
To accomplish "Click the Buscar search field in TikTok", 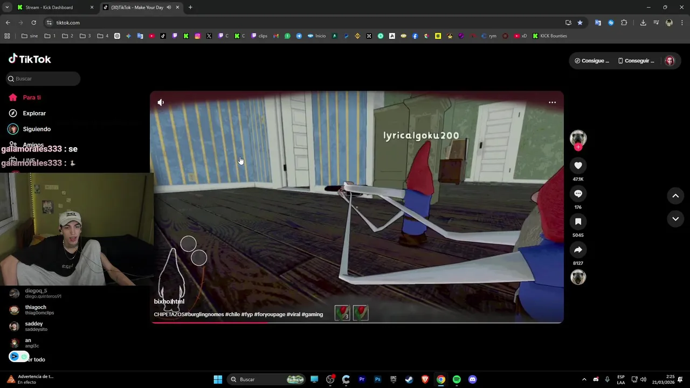I will click(43, 79).
